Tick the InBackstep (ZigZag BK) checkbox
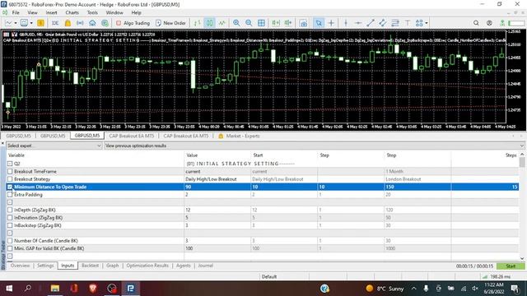The image size is (527, 296). coord(10,225)
